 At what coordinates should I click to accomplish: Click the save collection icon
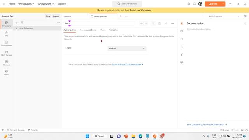pos(160,23)
